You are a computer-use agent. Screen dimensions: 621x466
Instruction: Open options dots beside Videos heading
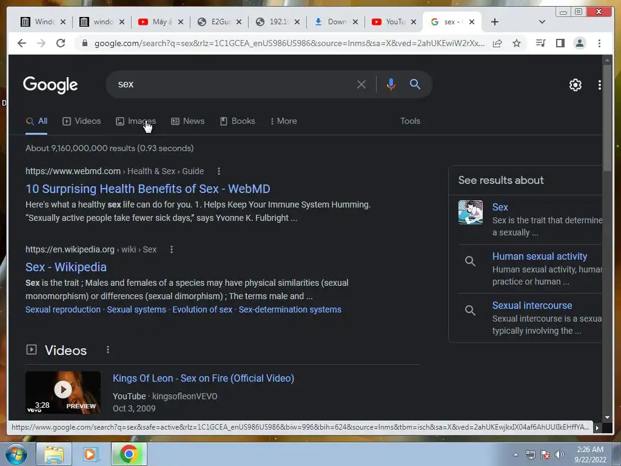[x=108, y=350]
